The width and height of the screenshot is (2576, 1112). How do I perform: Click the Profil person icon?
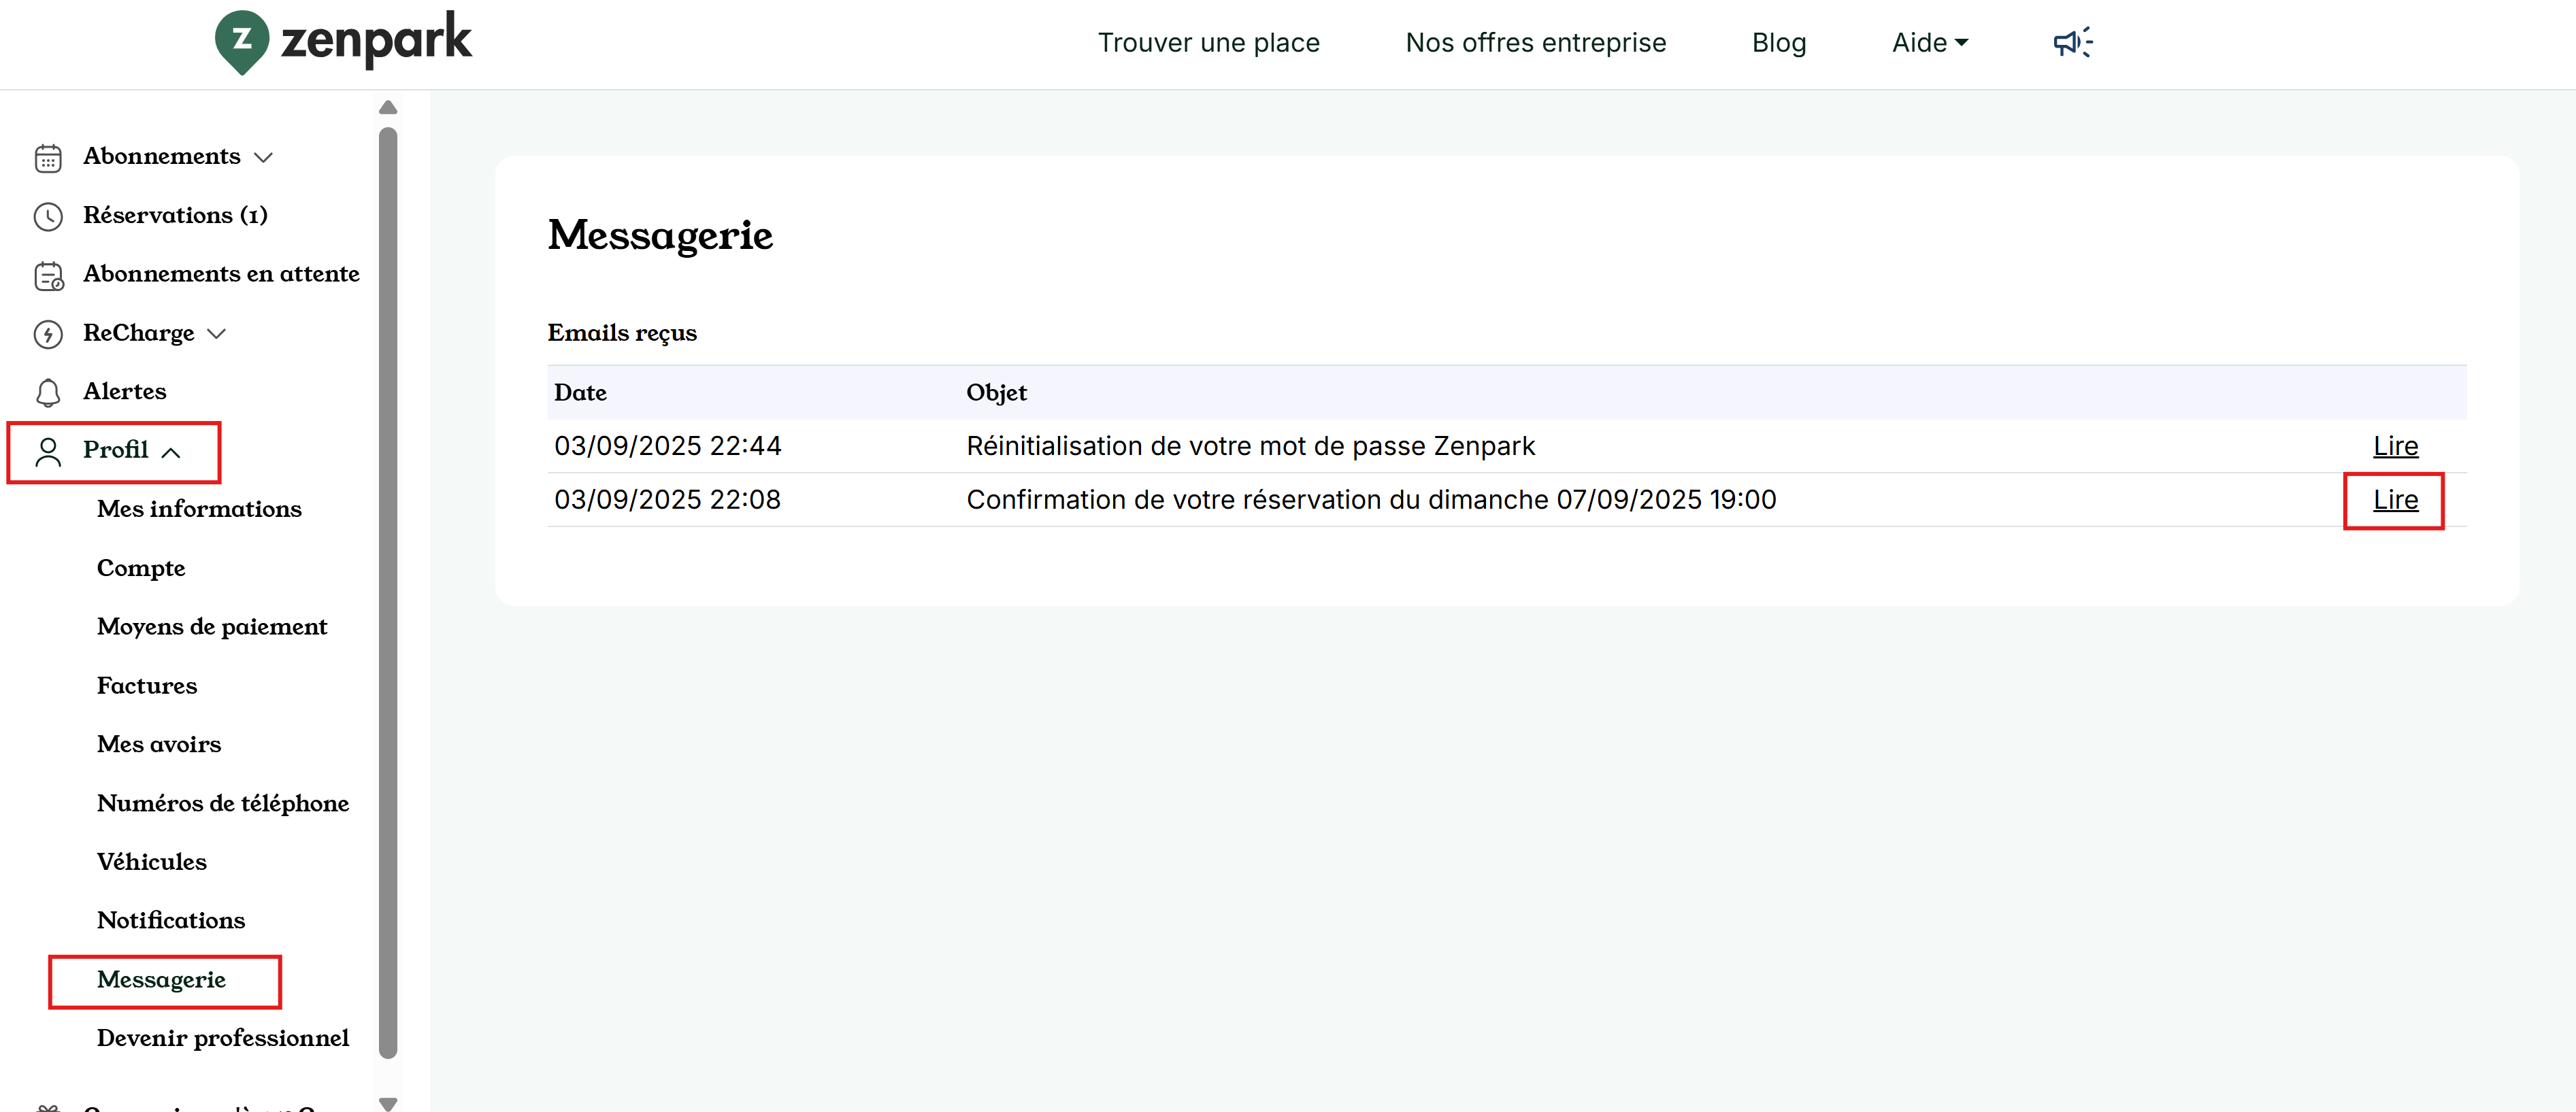(x=48, y=451)
